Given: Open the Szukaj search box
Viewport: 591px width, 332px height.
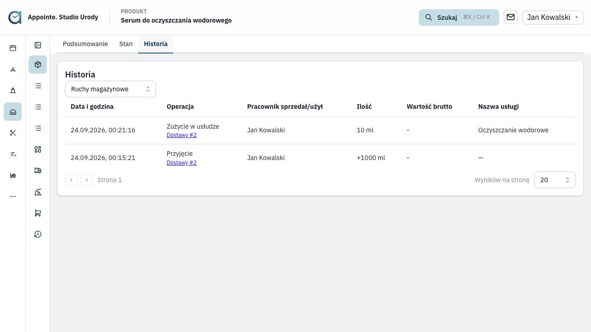Looking at the screenshot, I should 459,17.
